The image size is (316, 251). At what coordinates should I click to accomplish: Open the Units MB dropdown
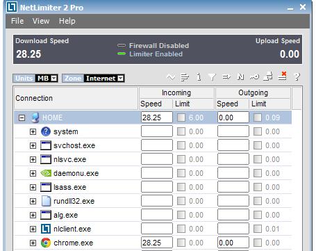pos(53,79)
